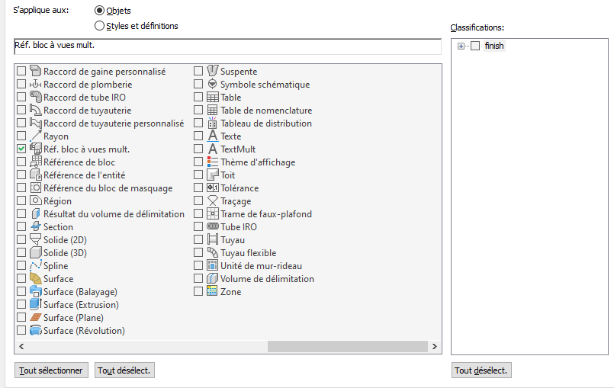Choose the Objets radio option
The height and width of the screenshot is (388, 614).
tap(99, 11)
